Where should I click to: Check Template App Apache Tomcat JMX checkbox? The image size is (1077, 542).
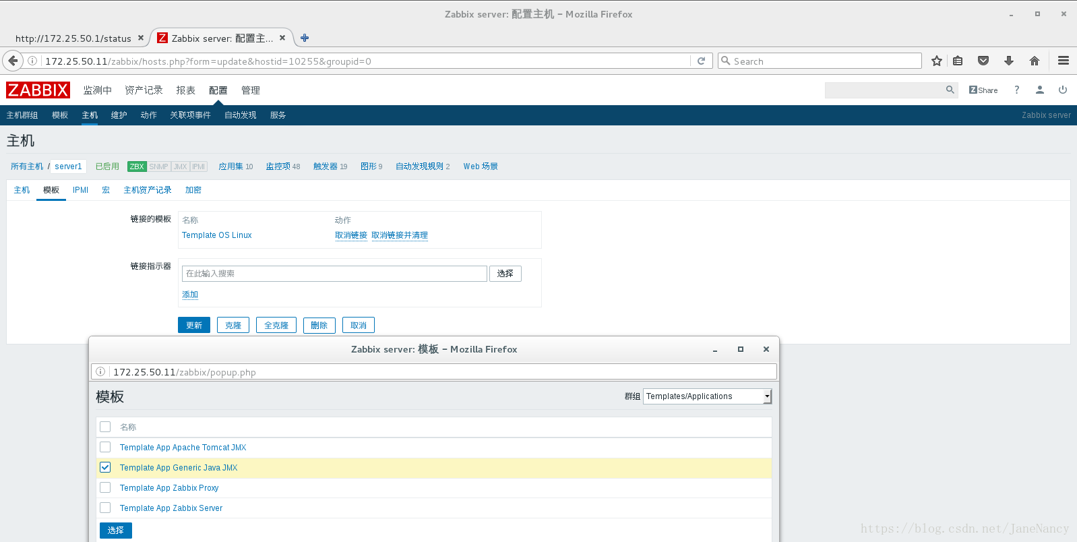[105, 447]
